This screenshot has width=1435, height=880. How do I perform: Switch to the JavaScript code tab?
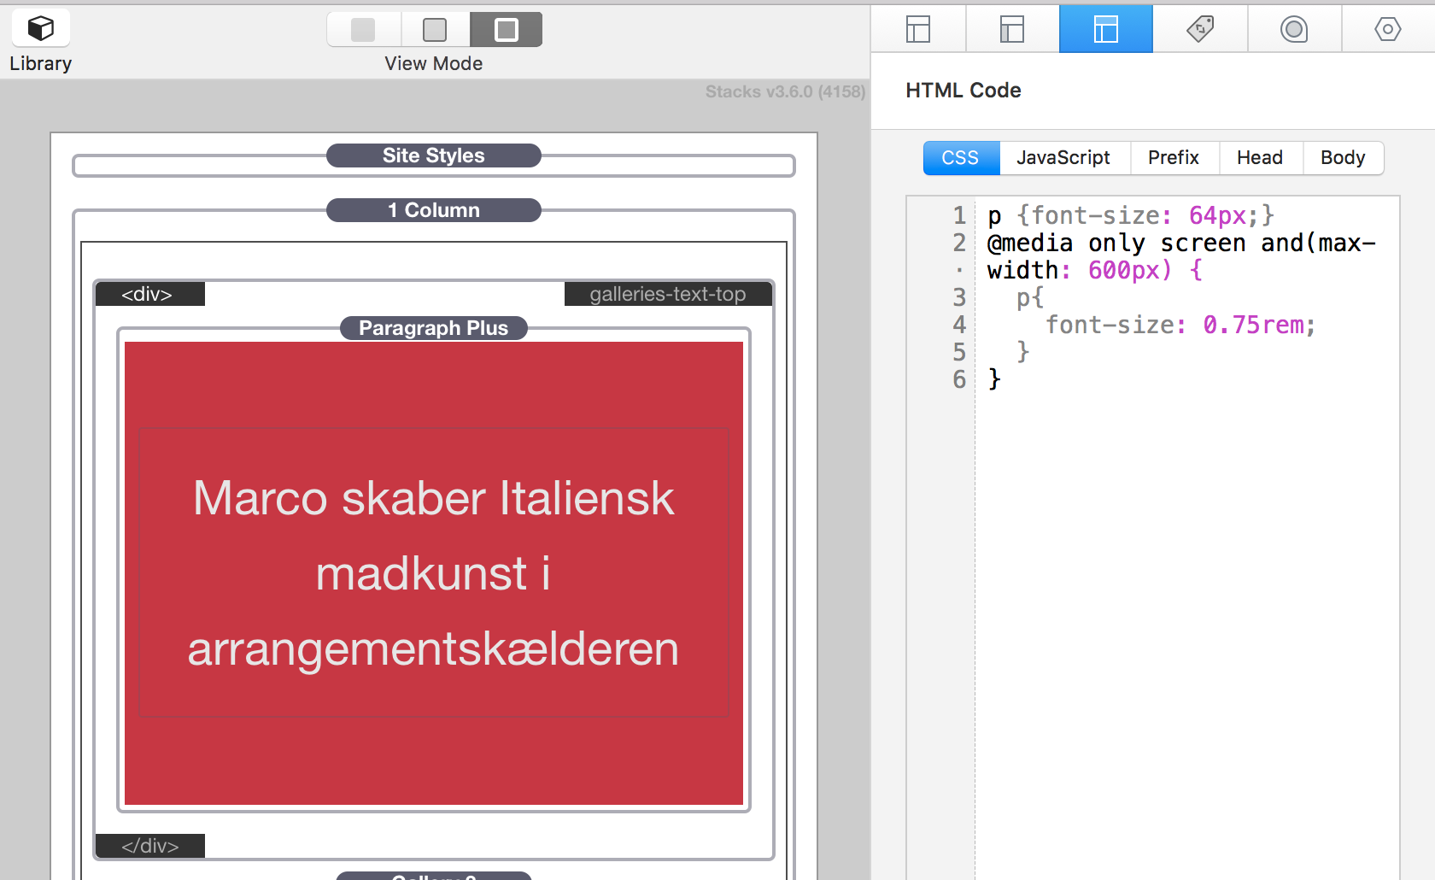pos(1064,158)
